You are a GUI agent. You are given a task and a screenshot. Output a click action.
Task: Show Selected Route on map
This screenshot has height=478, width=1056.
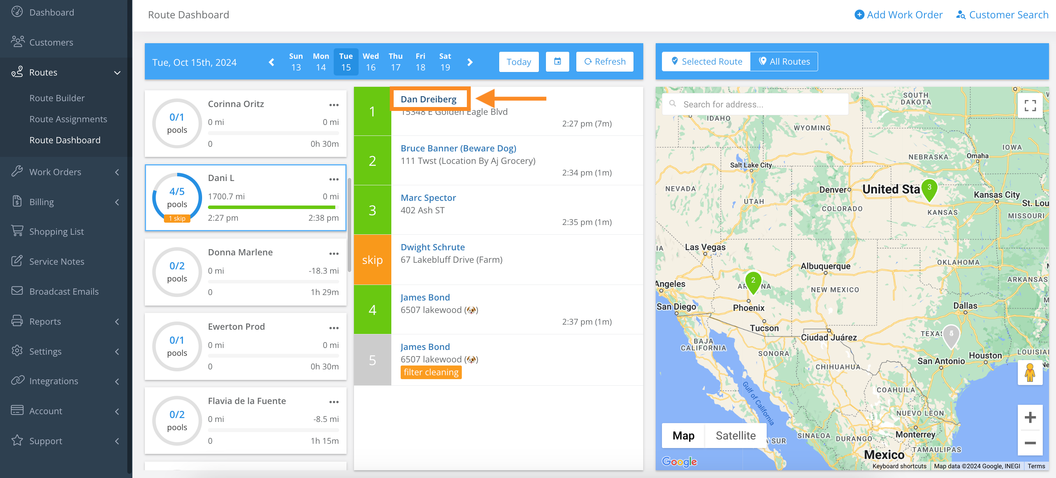tap(706, 62)
